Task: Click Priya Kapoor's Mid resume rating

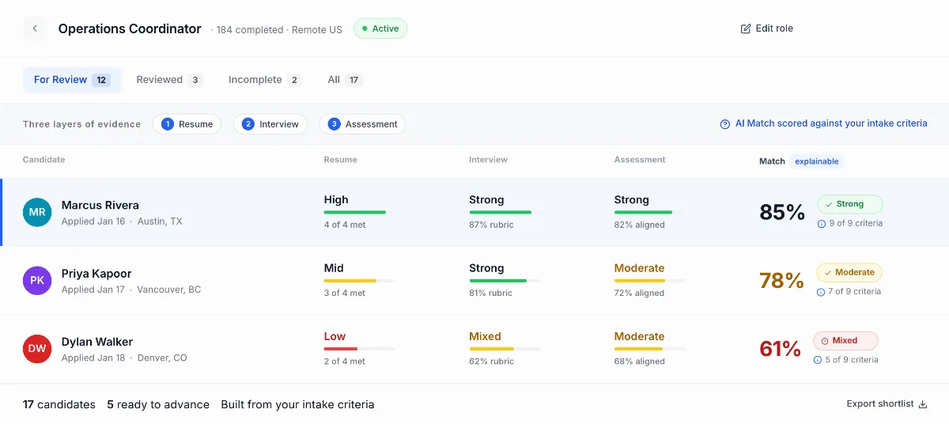Action: [334, 268]
